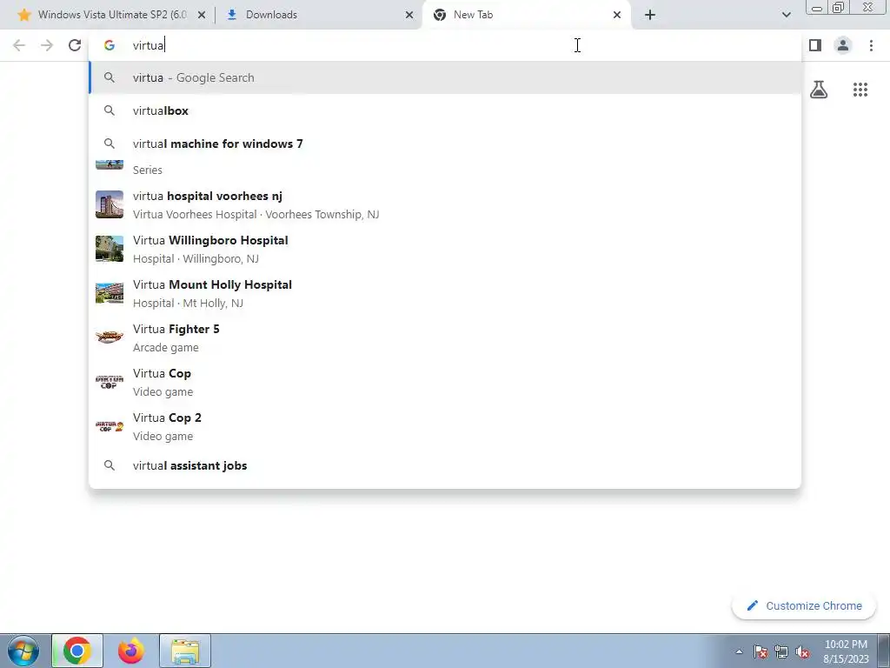Select the New Tab tab
This screenshot has height=668, width=890.
coord(526,15)
